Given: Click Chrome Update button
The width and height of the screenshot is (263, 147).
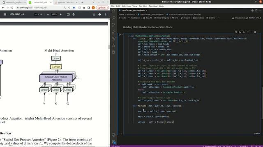Looking at the screenshot, I should pyautogui.click(x=102, y=8).
